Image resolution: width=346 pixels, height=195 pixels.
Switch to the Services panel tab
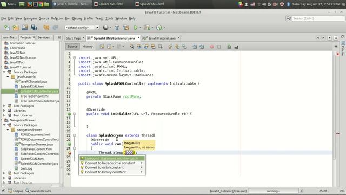pos(44,37)
